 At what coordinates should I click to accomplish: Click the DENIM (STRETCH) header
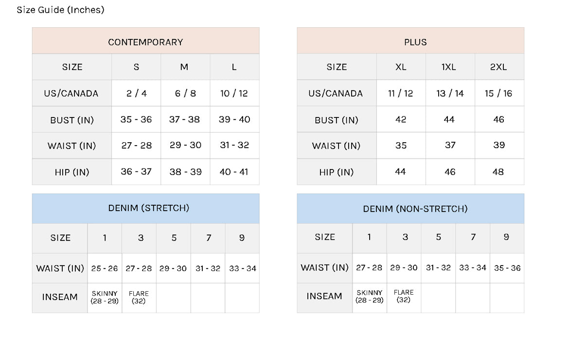(x=148, y=208)
